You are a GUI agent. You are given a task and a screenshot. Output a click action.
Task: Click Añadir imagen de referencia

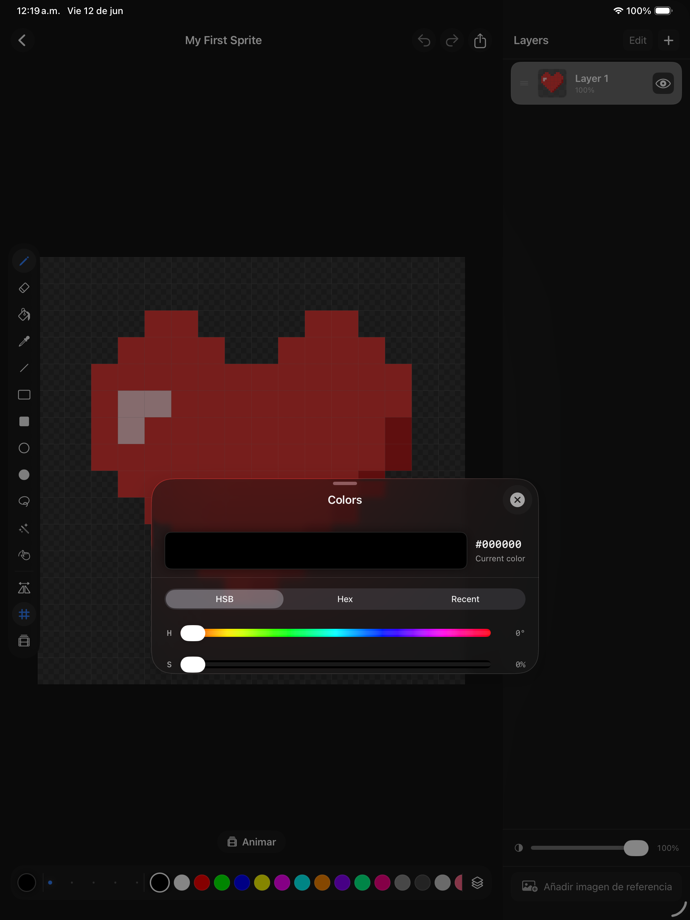tap(596, 887)
